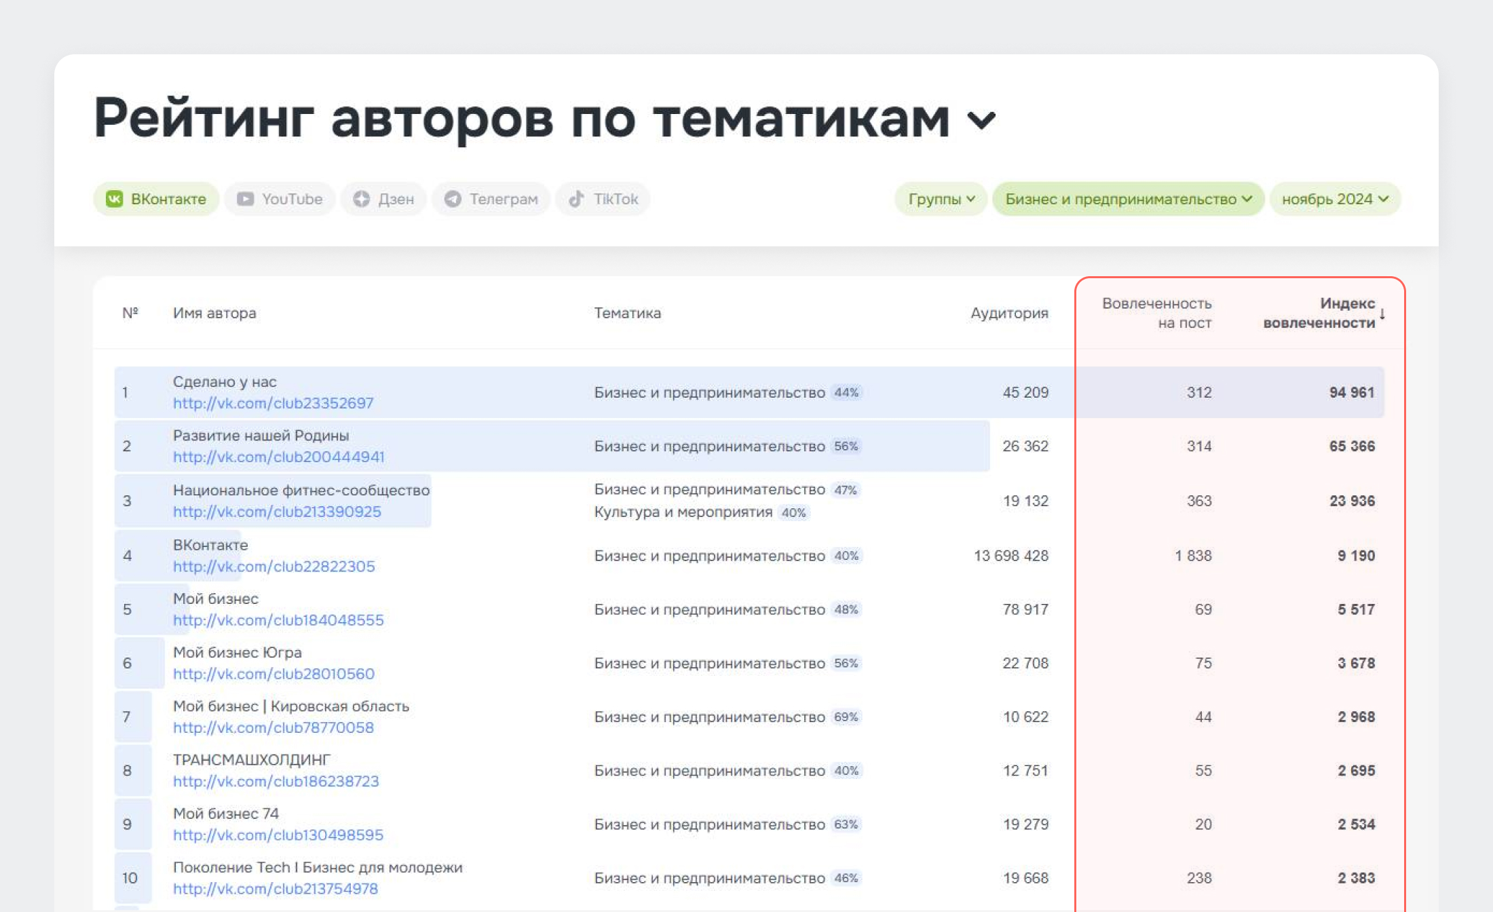Click engagement index value 65 366
This screenshot has height=912, width=1493.
tap(1352, 446)
